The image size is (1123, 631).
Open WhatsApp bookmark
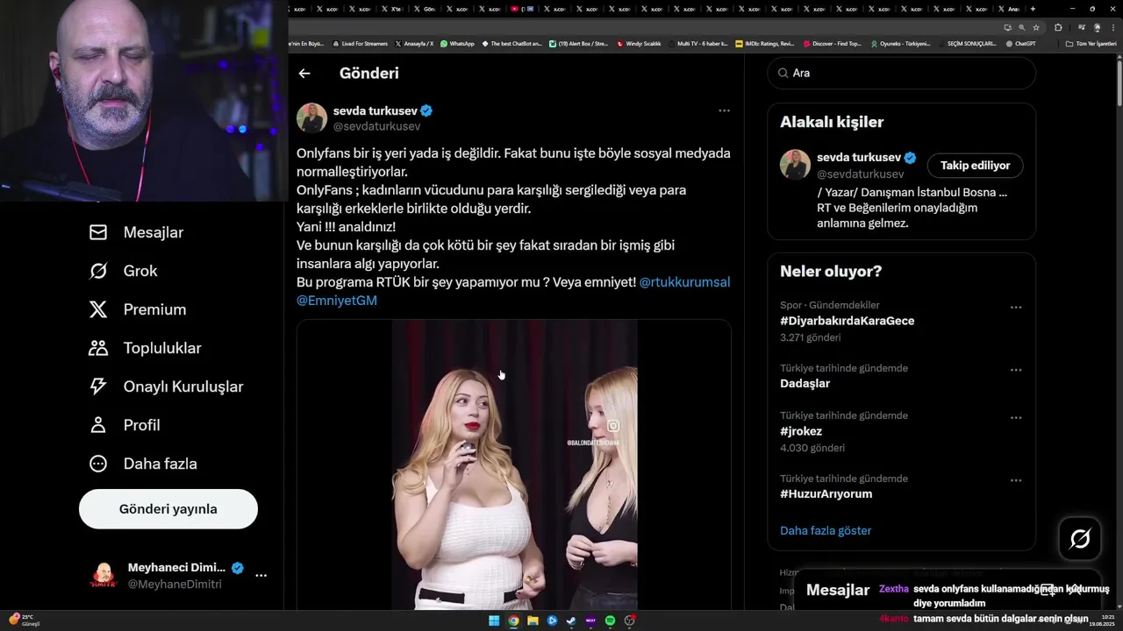click(x=457, y=44)
